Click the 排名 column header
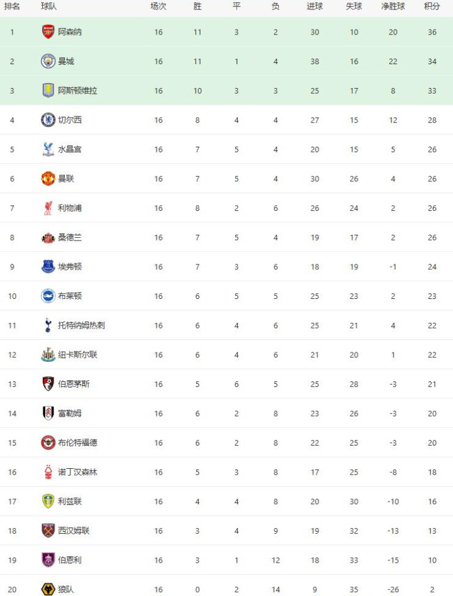The image size is (453, 596). [x=12, y=6]
